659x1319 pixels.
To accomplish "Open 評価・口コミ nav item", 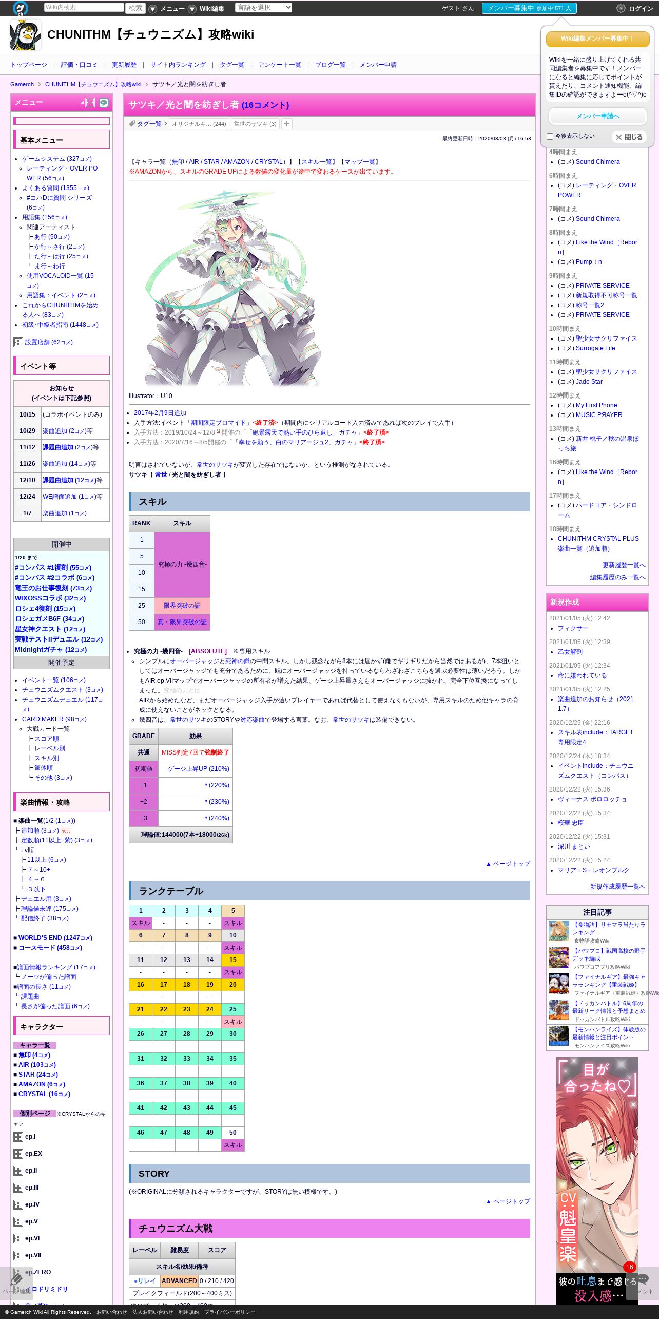I will (x=79, y=65).
